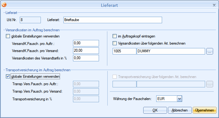Click the Lieferart title bar text

point(109,5)
